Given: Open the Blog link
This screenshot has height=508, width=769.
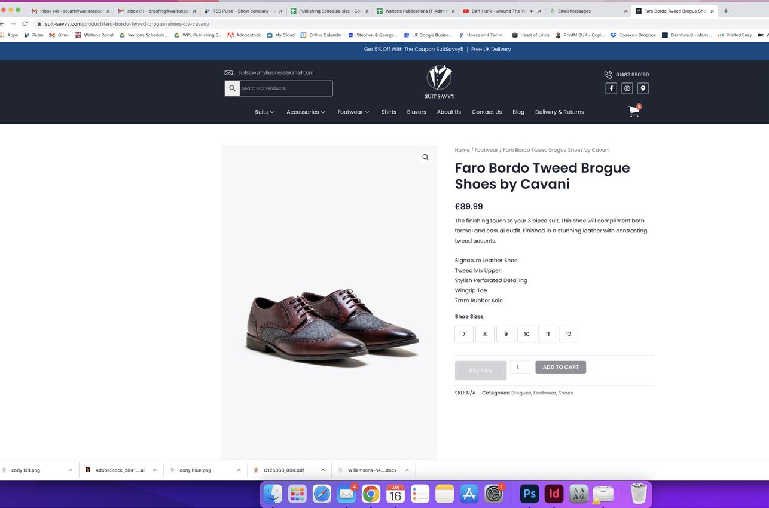Looking at the screenshot, I should [518, 112].
